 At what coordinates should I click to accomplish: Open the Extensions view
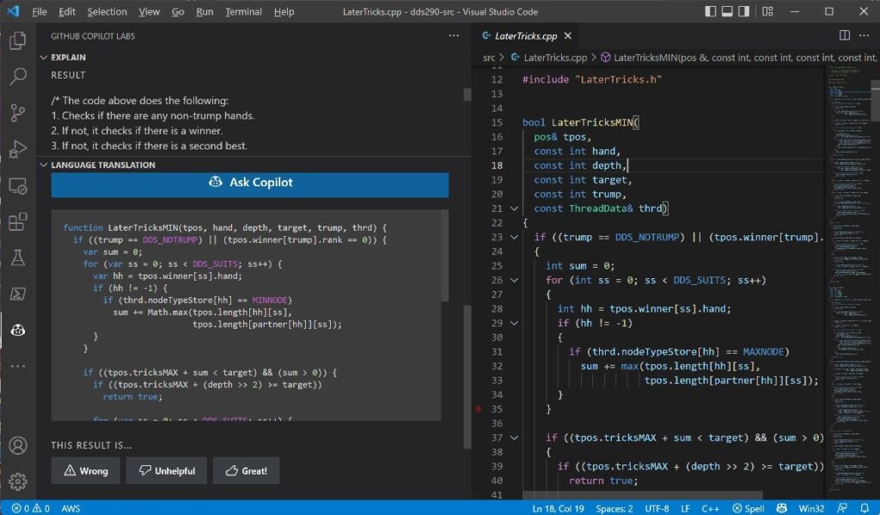17,221
